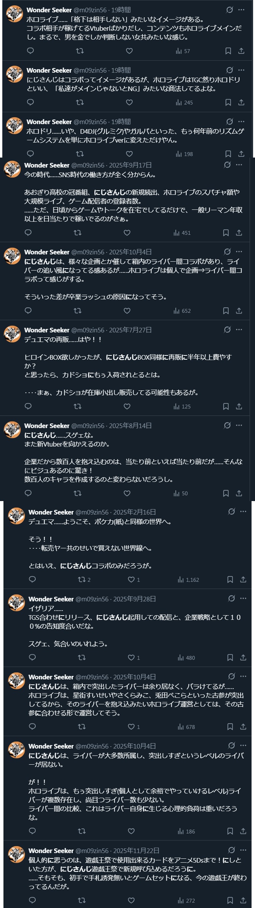255x908 pixels.
Task: Like the tweet dated 2025年7月27日
Action: [x=127, y=407]
